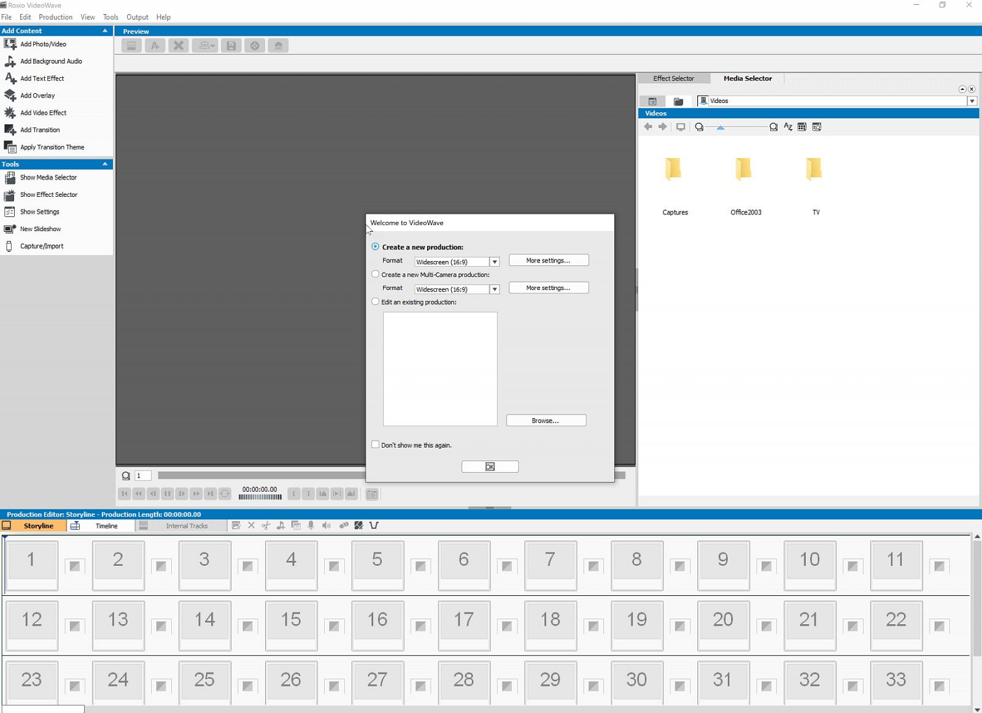This screenshot has width=982, height=713.
Task: Select 'Create a new Multi-Camera production' option
Action: click(x=375, y=274)
